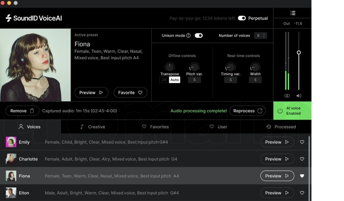Viewport: 344px width, 201px height.
Task: Click the Out -11.6 level readout
Action: tap(293, 24)
